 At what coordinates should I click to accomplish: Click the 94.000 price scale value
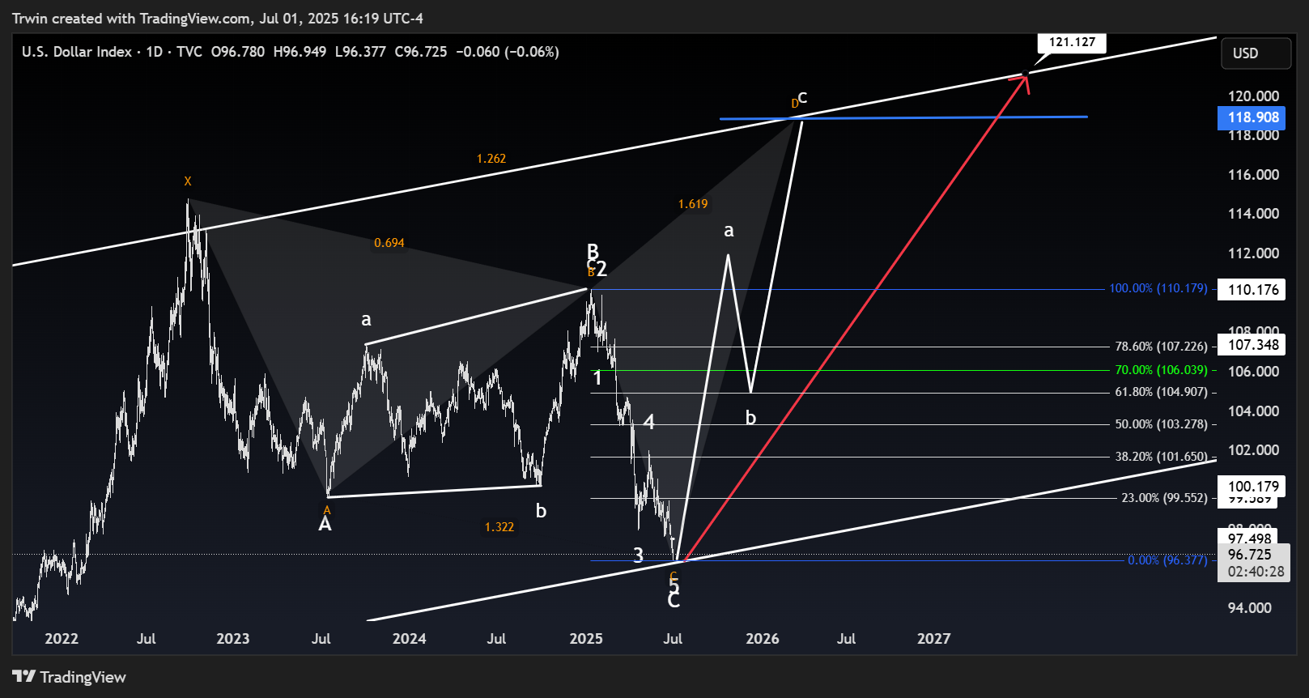point(1249,608)
